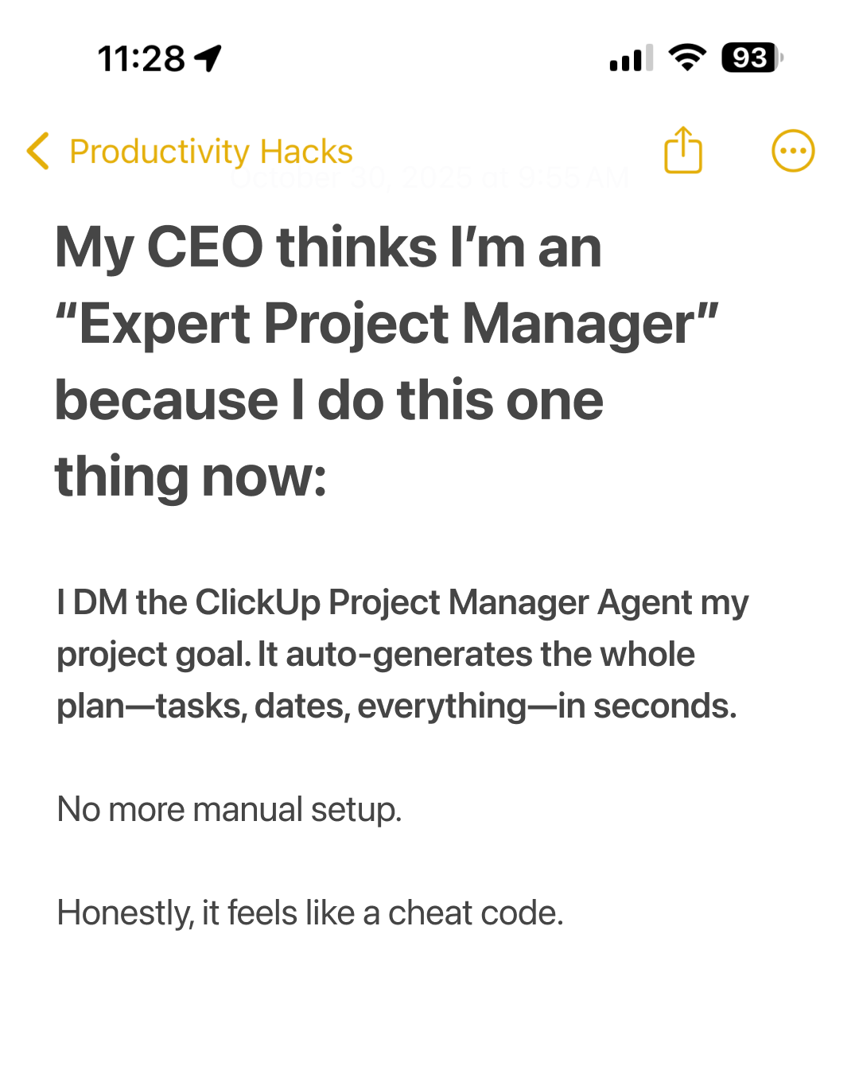Tap the "No more manual setup." line
859x1074 pixels.
point(229,810)
